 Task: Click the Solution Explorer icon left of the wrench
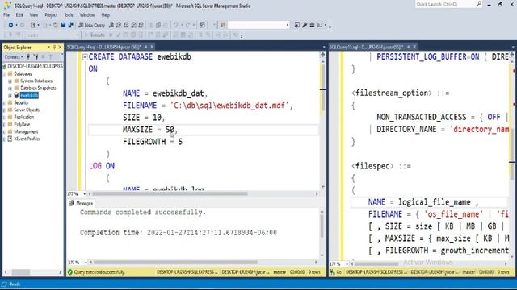297,25
